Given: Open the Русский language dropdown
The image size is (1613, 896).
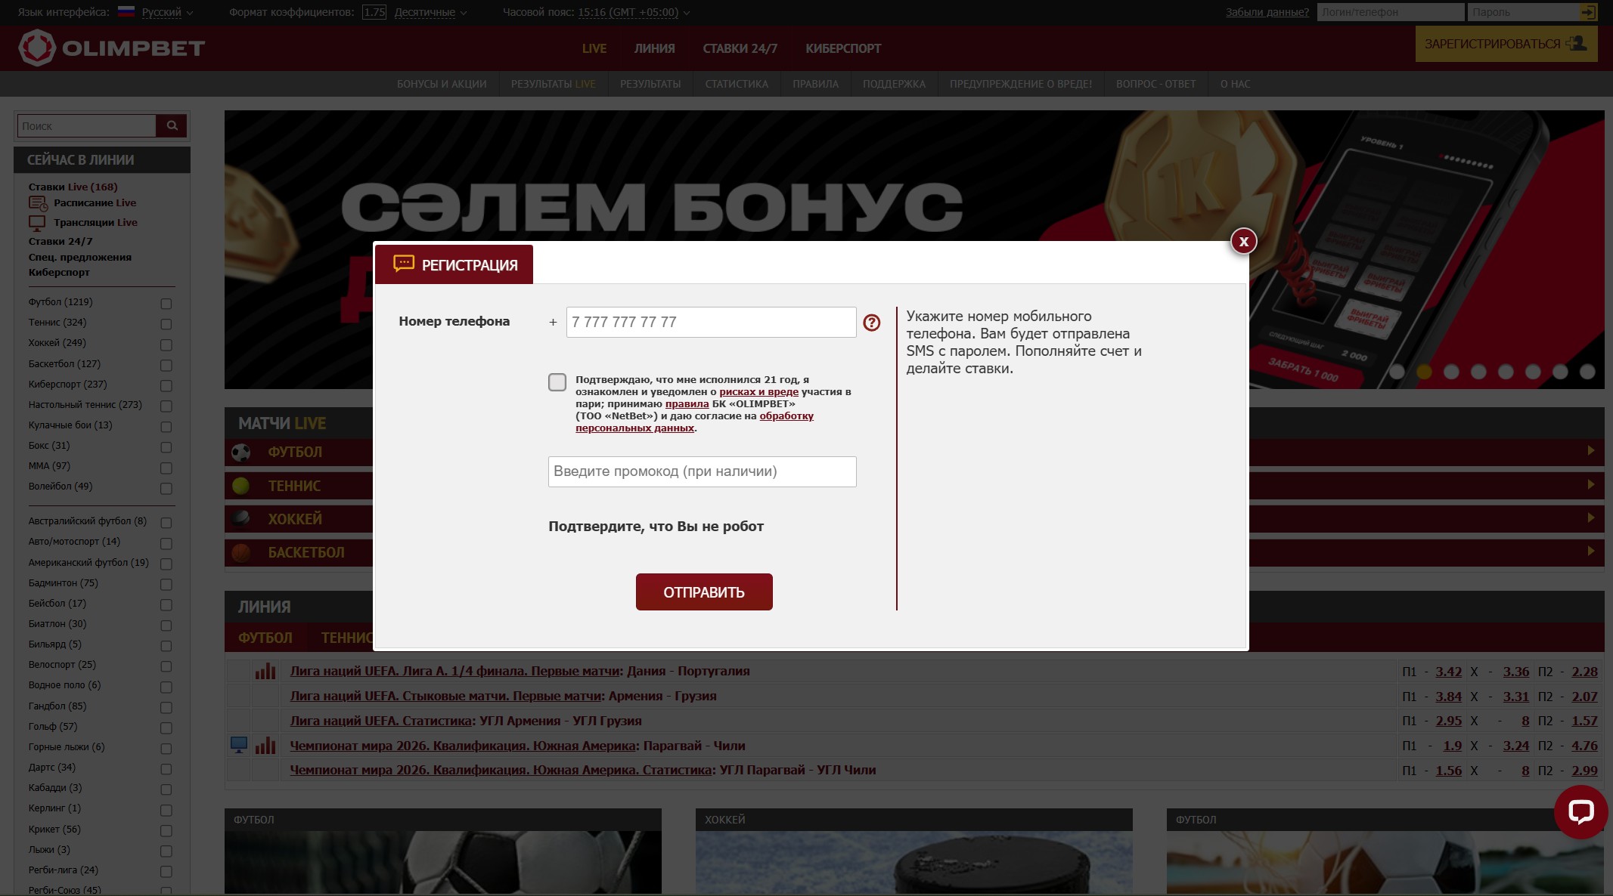Looking at the screenshot, I should (167, 12).
